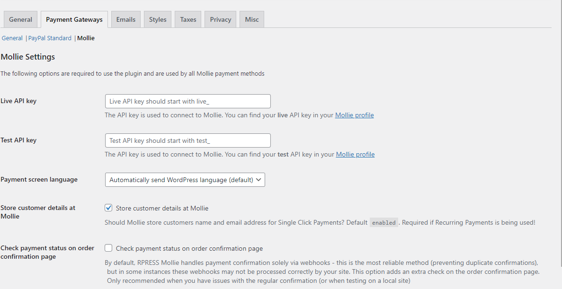The height and width of the screenshot is (289, 562).
Task: Open PayPal Standard gateway settings
Action: coord(50,38)
